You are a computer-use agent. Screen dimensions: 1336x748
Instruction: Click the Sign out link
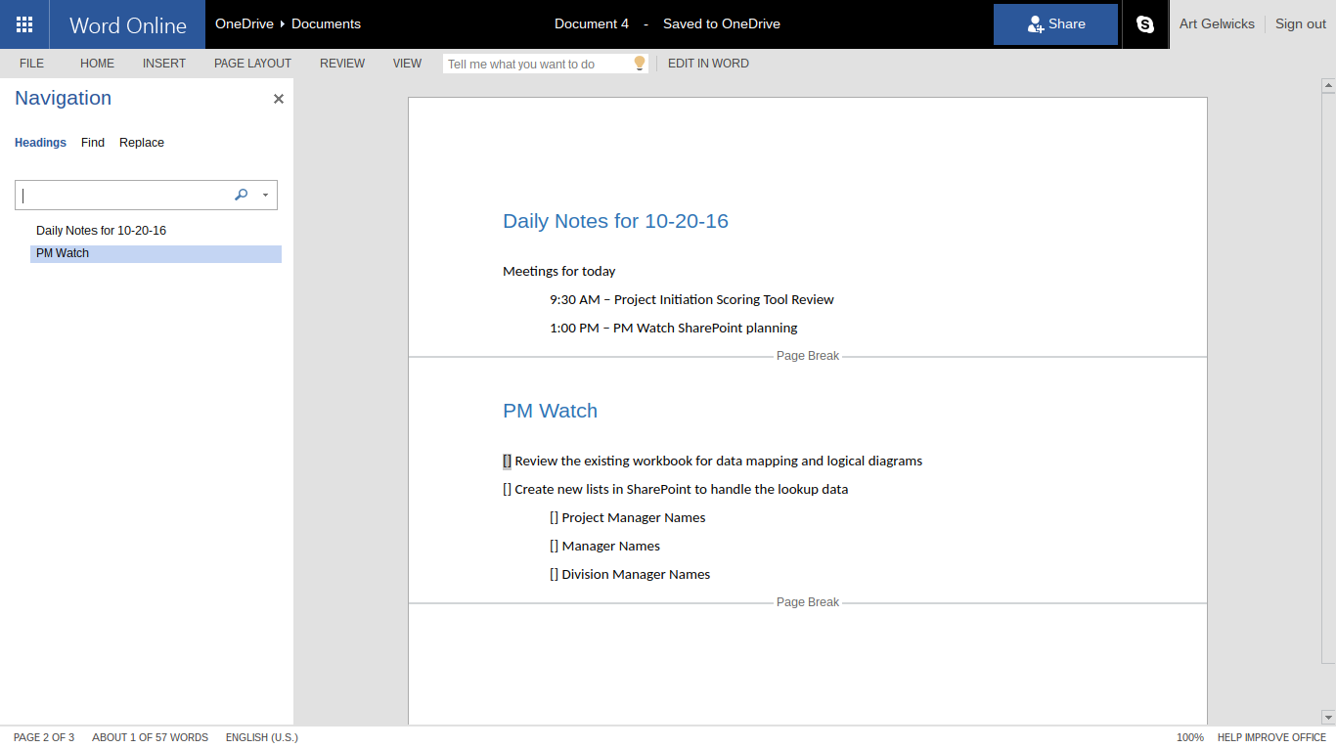pyautogui.click(x=1301, y=24)
